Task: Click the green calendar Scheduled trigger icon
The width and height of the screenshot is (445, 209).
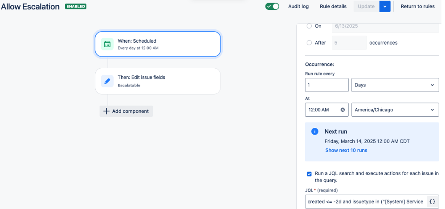Action: pos(107,44)
